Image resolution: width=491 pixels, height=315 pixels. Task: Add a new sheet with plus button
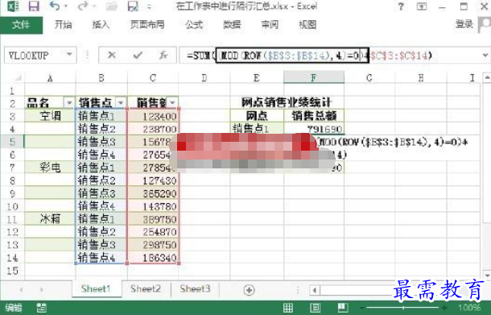click(x=249, y=290)
